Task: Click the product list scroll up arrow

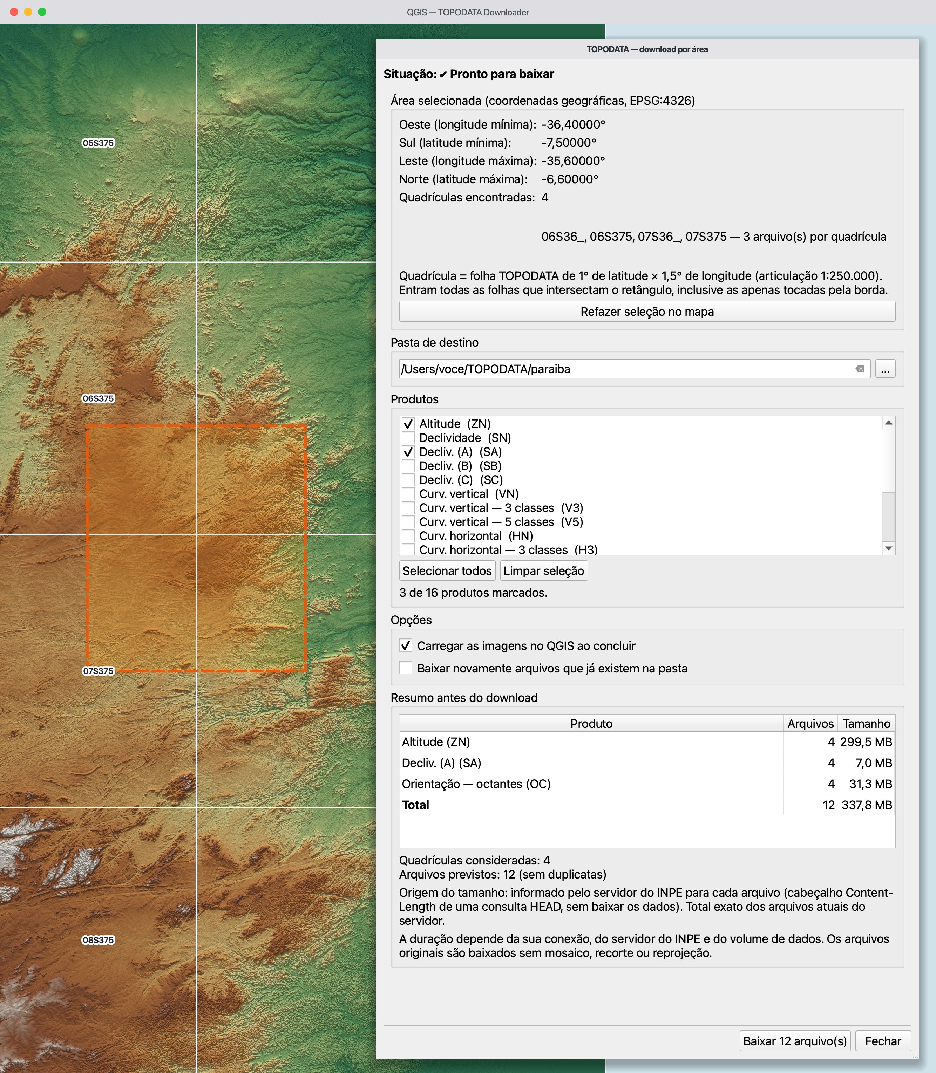Action: pyautogui.click(x=888, y=422)
